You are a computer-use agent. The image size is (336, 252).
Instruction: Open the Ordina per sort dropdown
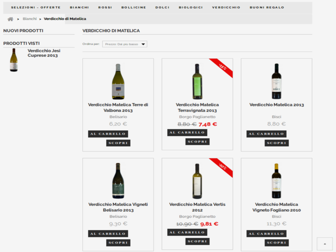125,44
